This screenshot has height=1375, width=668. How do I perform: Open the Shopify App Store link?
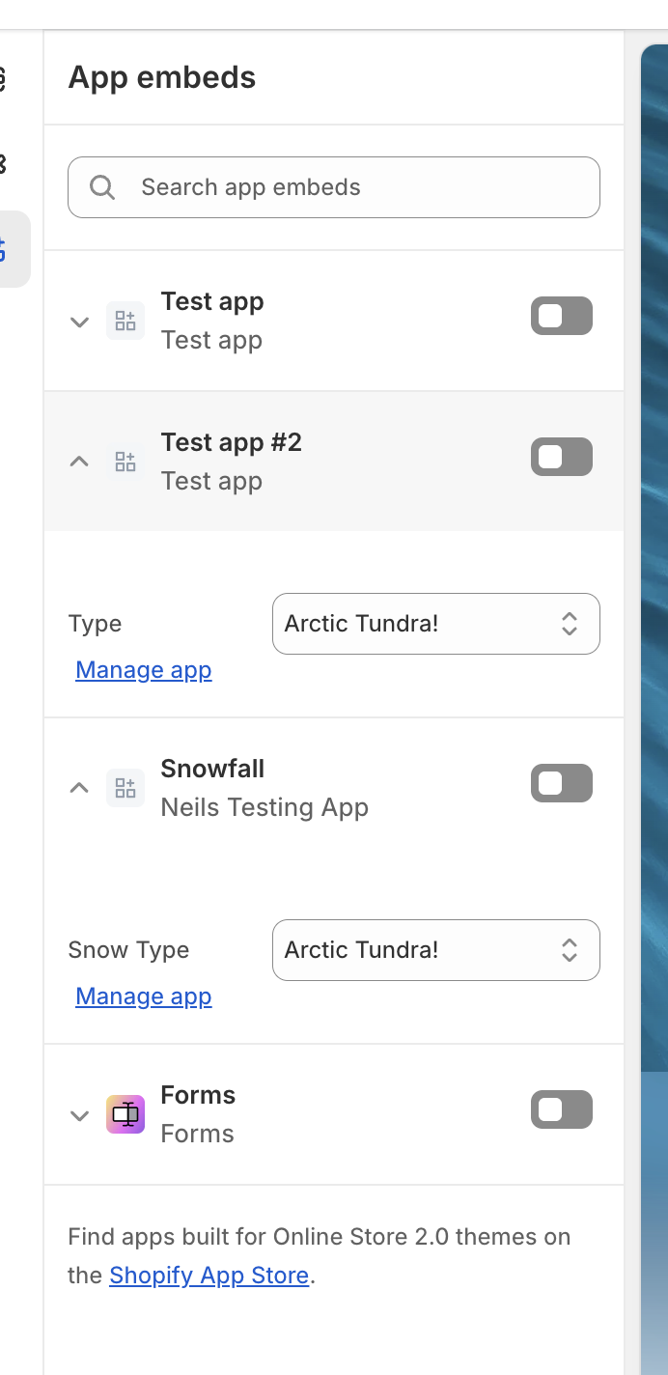(x=209, y=1276)
